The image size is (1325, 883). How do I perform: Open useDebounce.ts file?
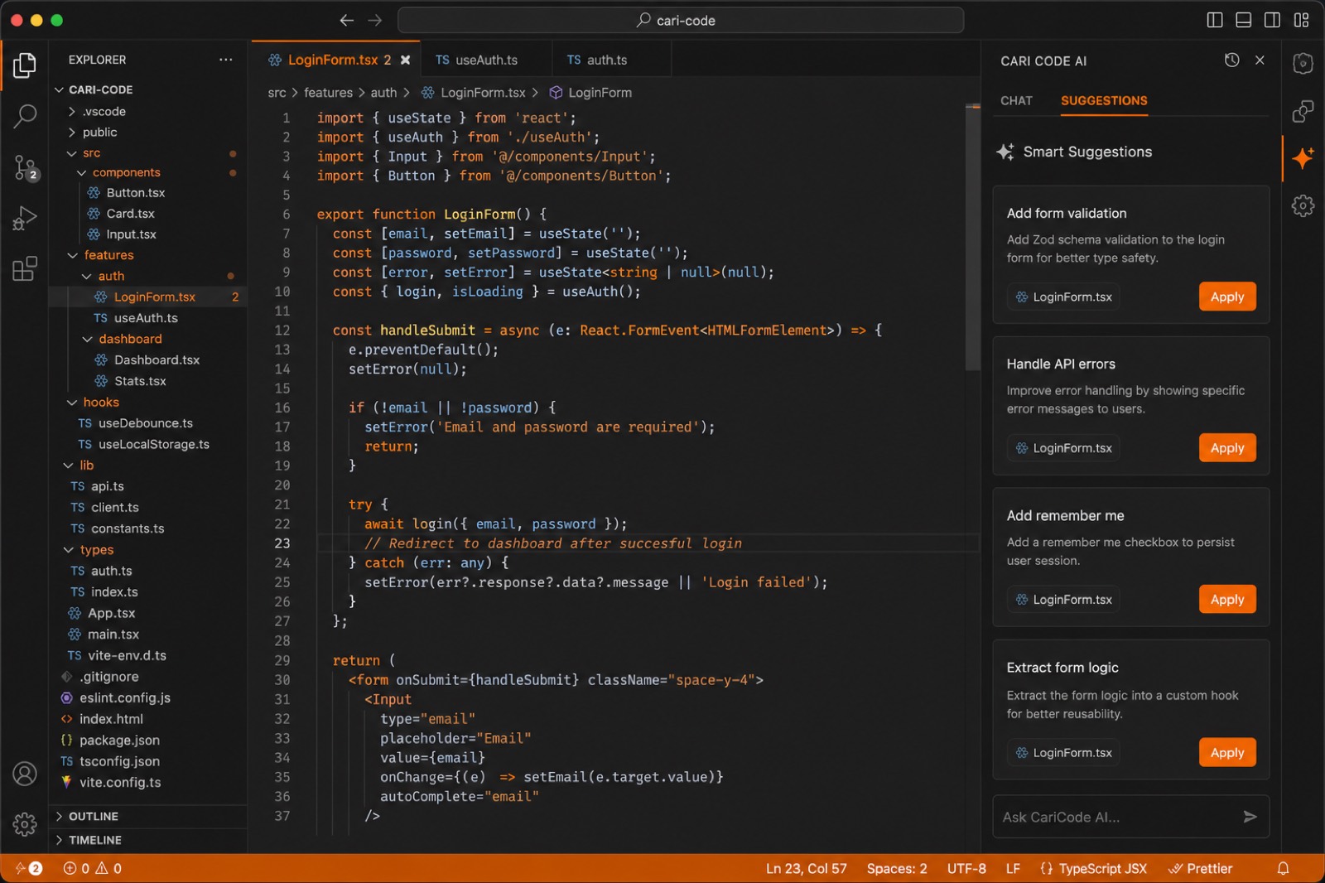click(148, 423)
